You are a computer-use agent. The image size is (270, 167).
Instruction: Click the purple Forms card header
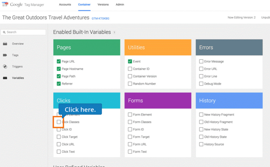tap(158, 101)
